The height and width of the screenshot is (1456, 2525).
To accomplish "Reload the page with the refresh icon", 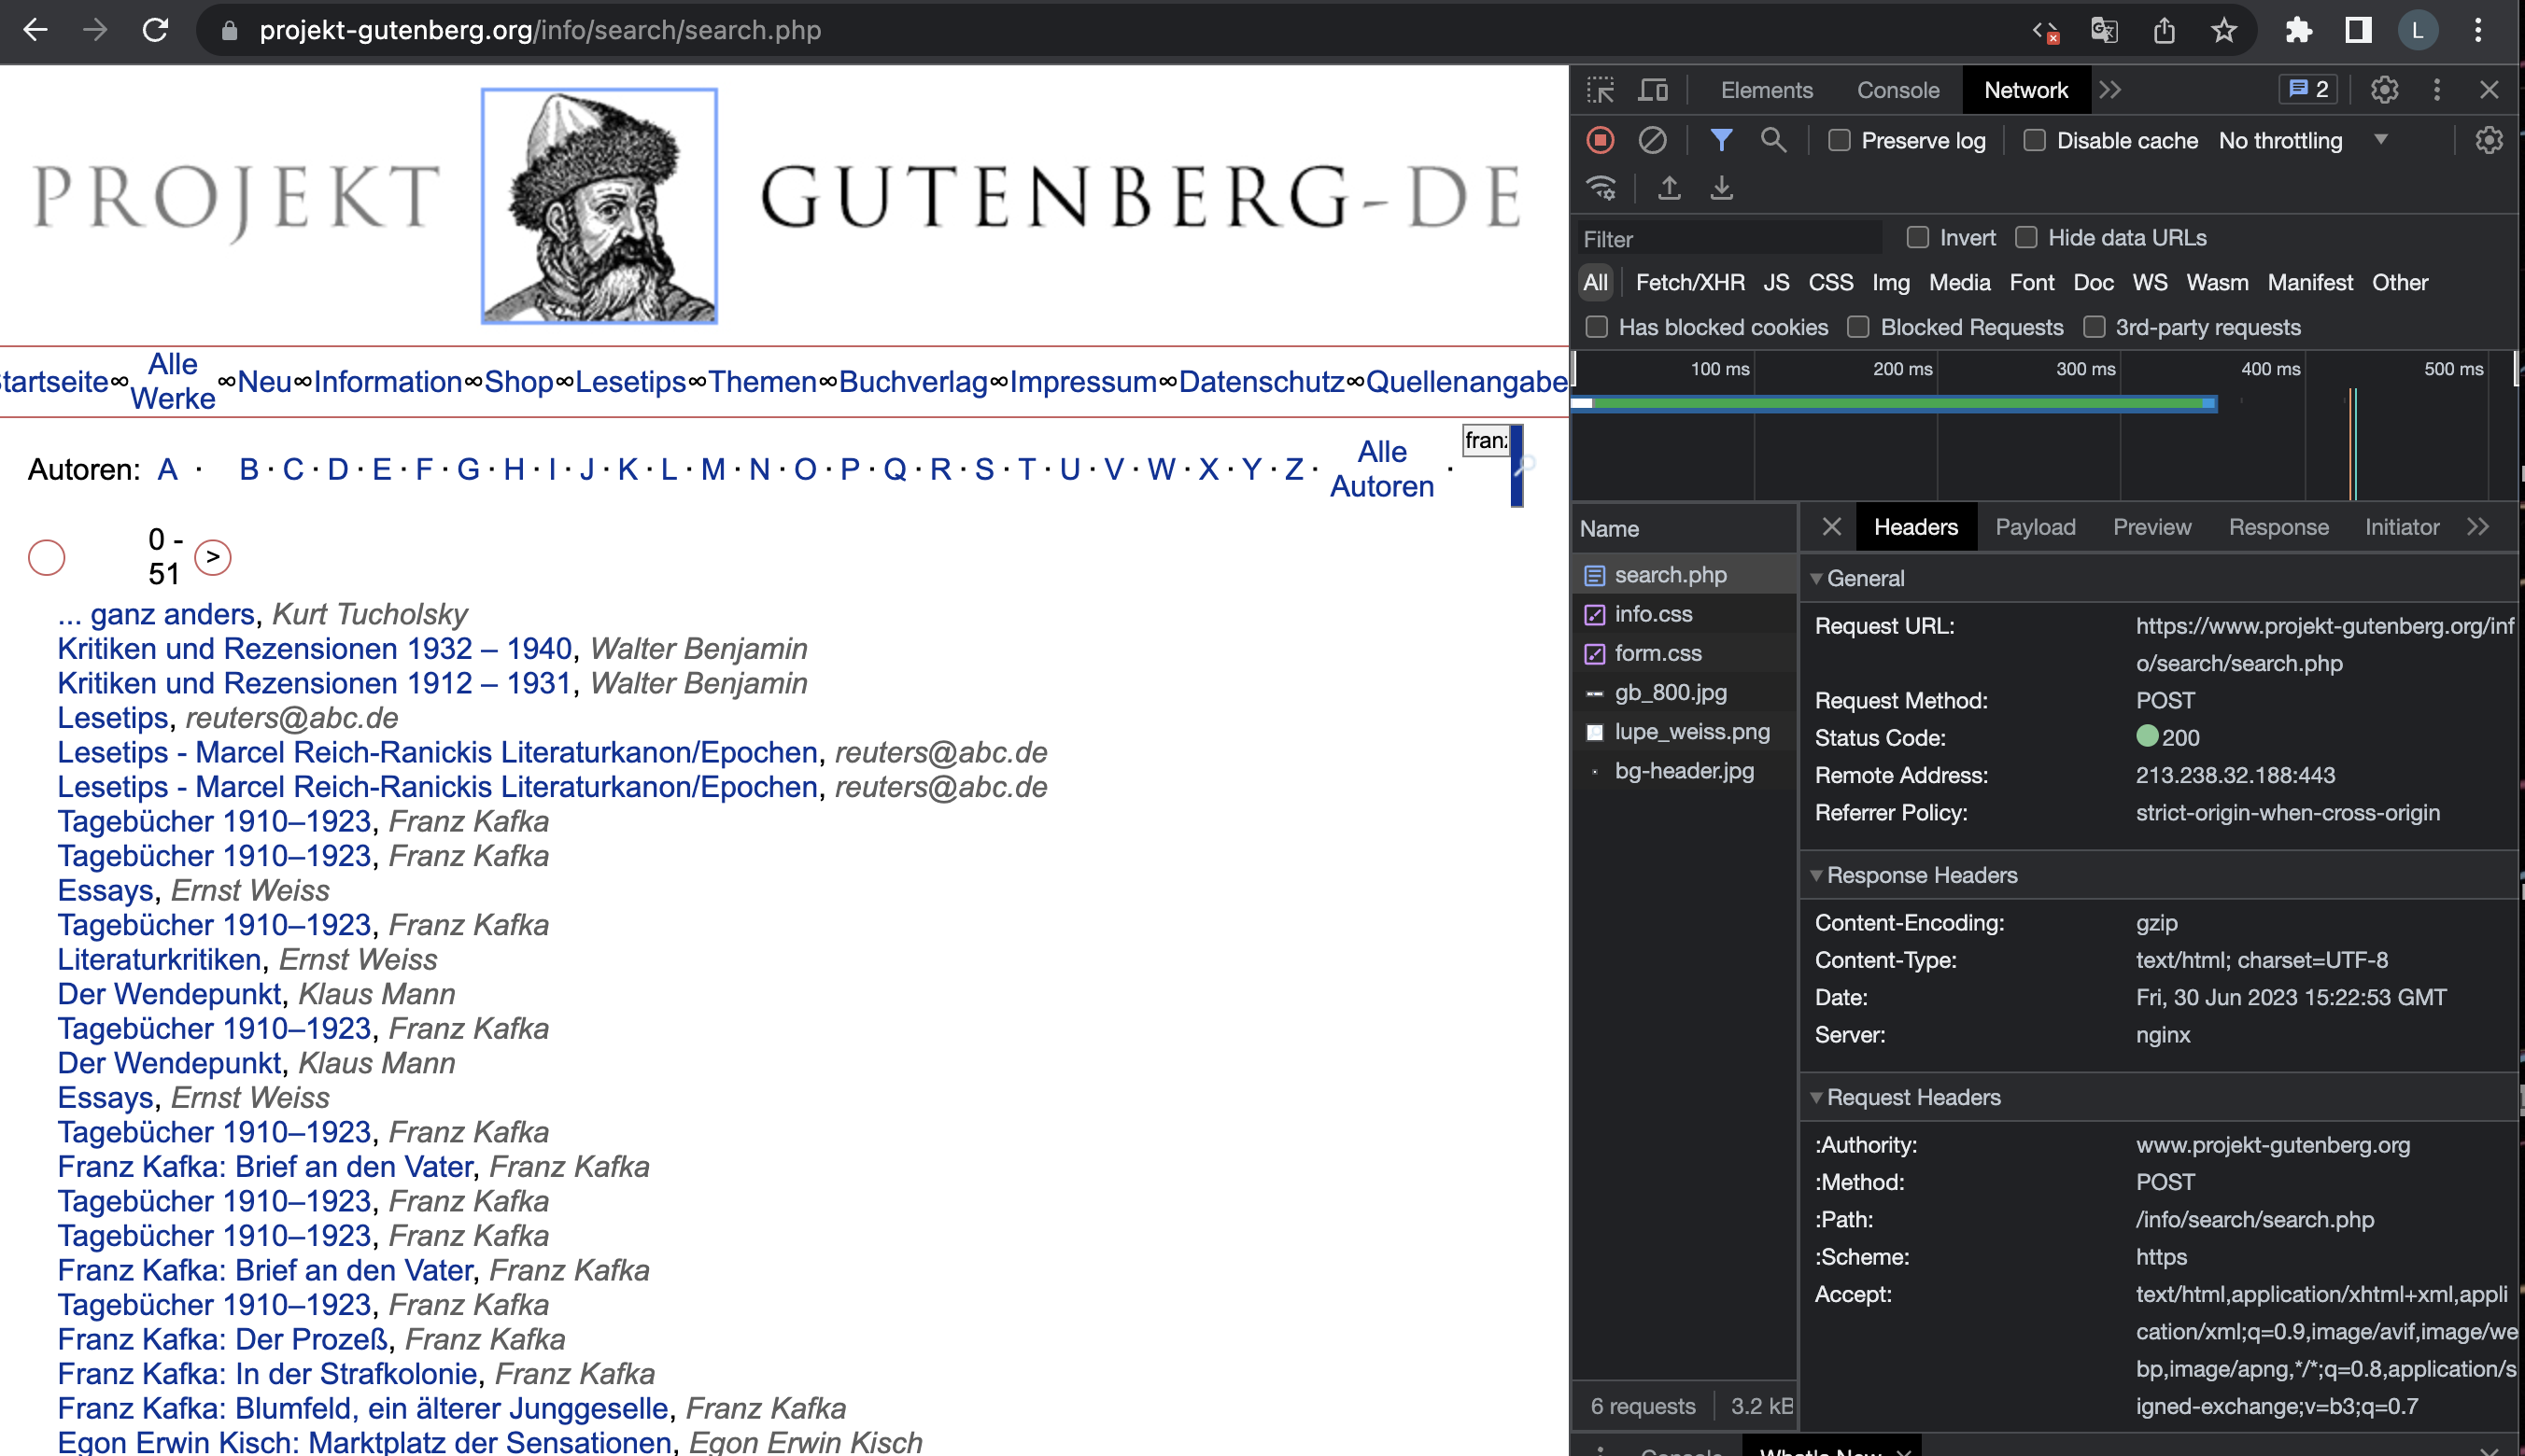I will click(x=155, y=30).
